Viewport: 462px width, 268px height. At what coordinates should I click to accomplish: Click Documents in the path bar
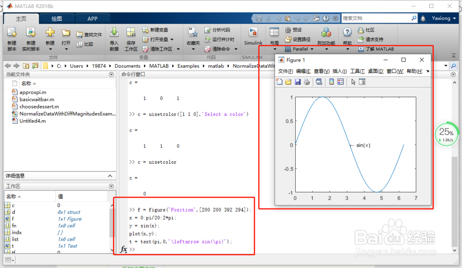point(128,66)
